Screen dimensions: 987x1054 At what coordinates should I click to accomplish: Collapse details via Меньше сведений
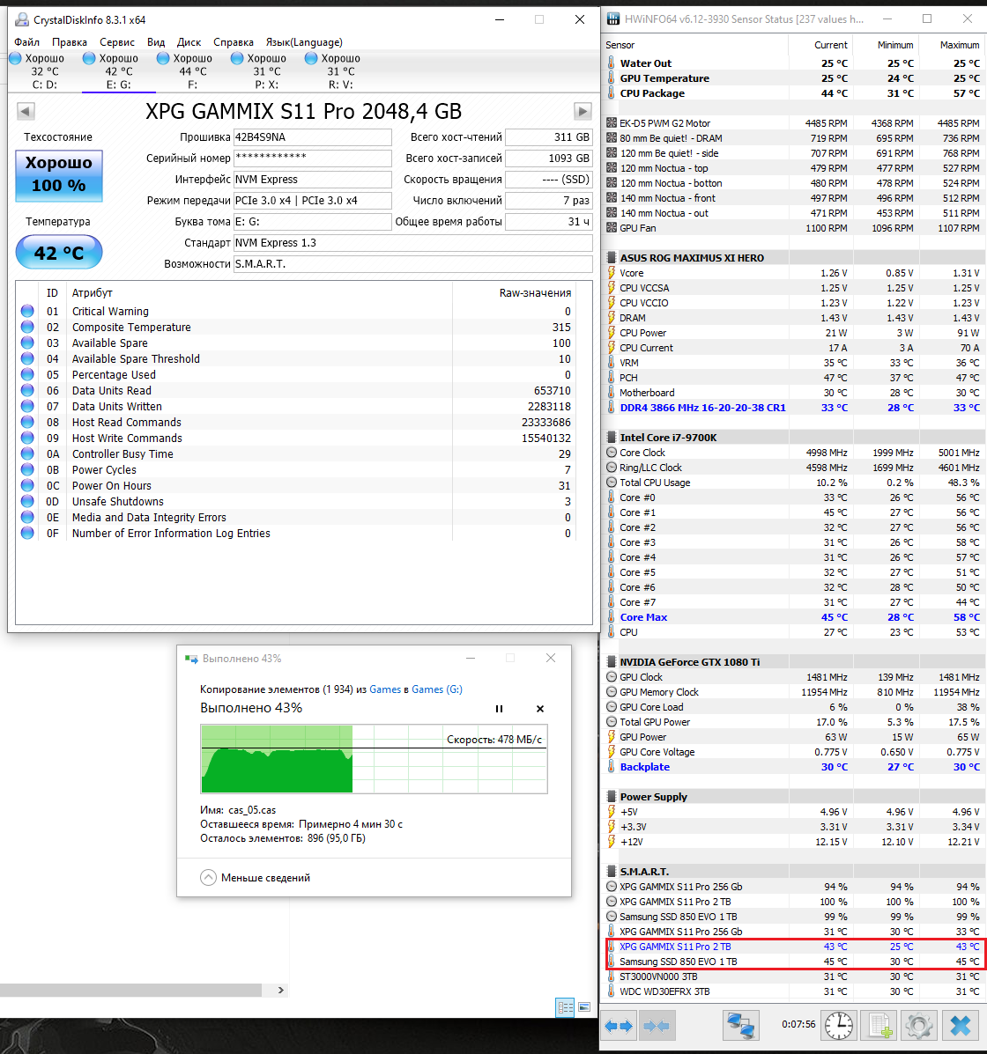(x=256, y=878)
